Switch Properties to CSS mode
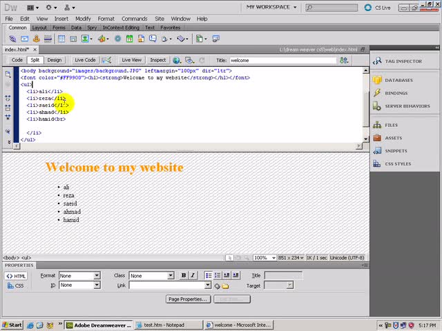Viewport: 442px width, 331px height. coord(16,285)
